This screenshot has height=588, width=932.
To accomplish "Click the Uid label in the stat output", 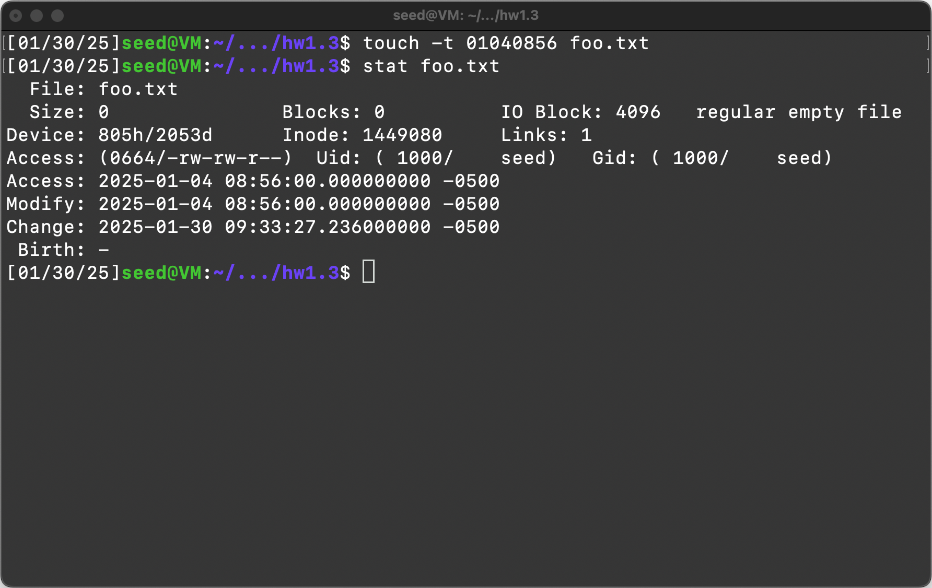I will (338, 158).
